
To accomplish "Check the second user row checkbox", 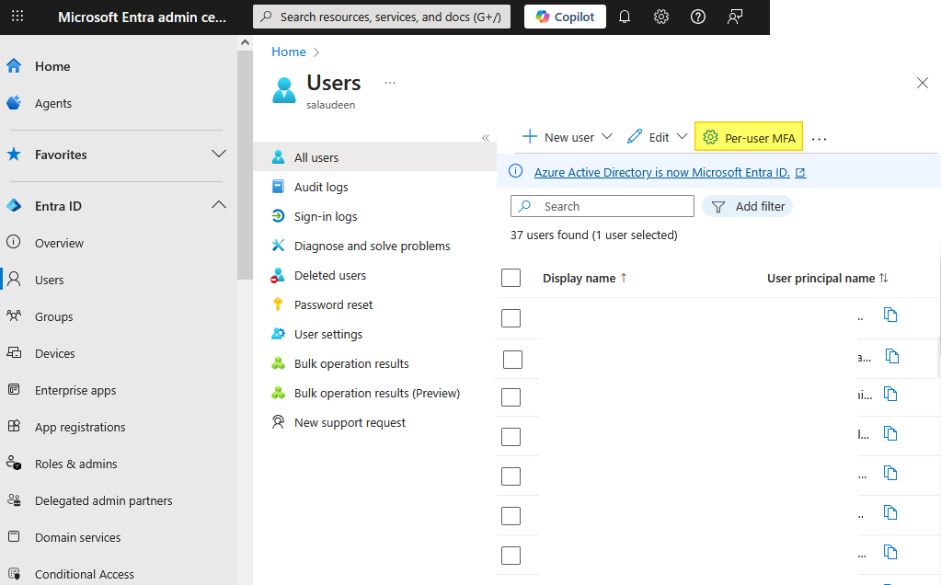I will pyautogui.click(x=512, y=360).
